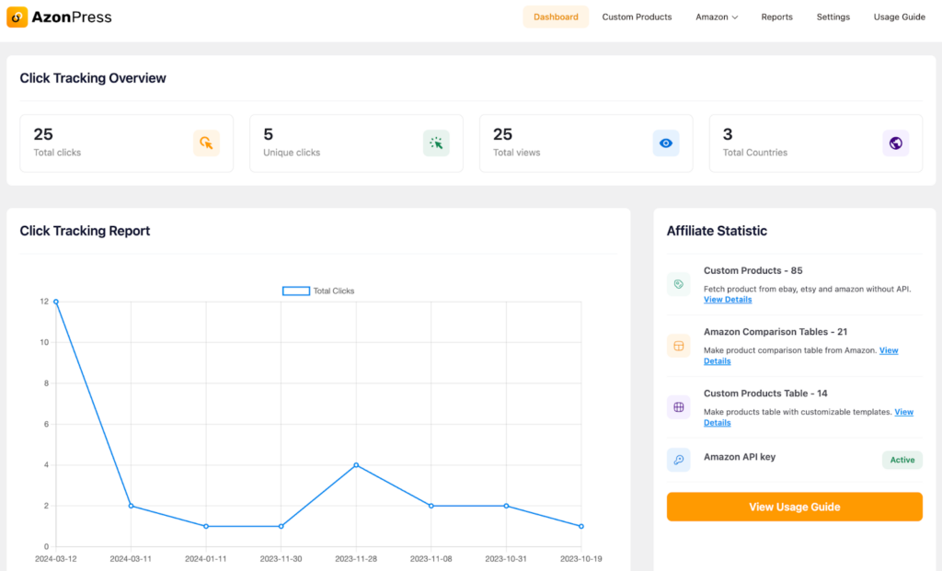942x571 pixels.
Task: Click the Total clicks cursor icon
Action: tap(206, 143)
